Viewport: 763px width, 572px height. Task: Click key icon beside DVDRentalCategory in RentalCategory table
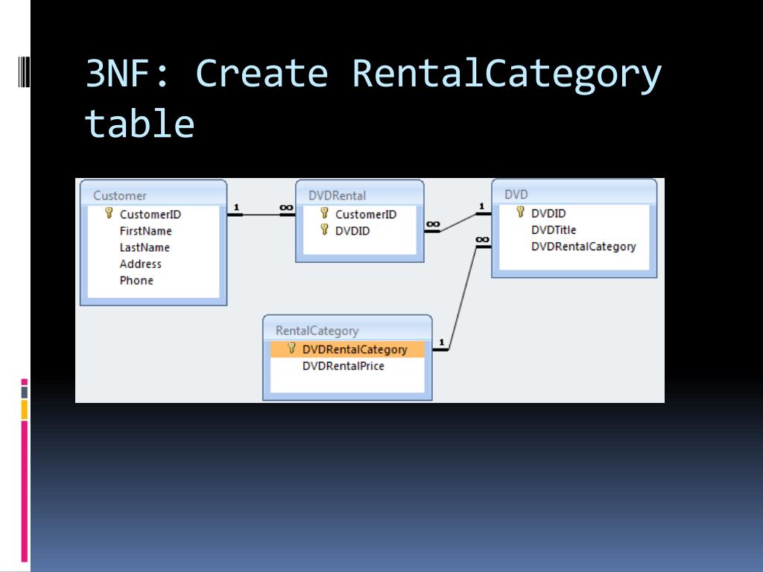(x=291, y=349)
